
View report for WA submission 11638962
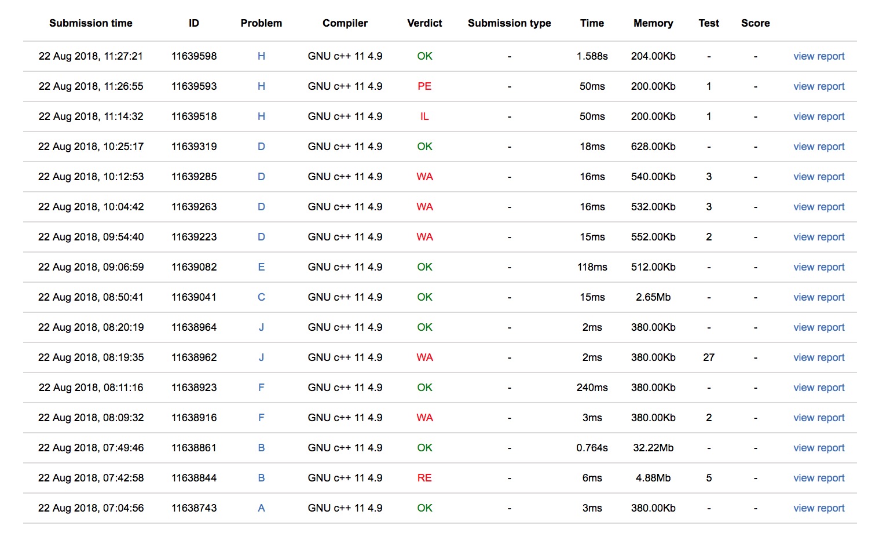pyautogui.click(x=818, y=357)
